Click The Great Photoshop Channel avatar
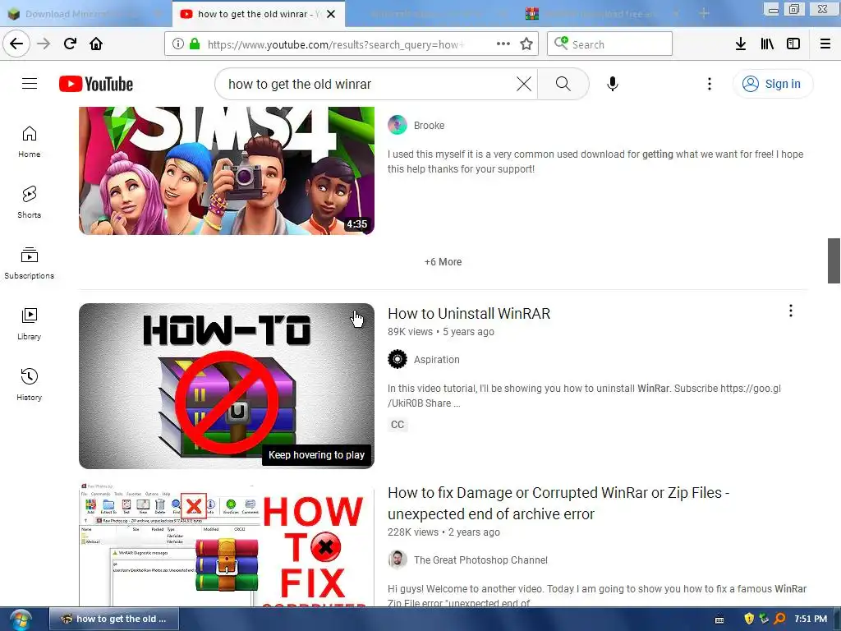841x631 pixels. 398,560
